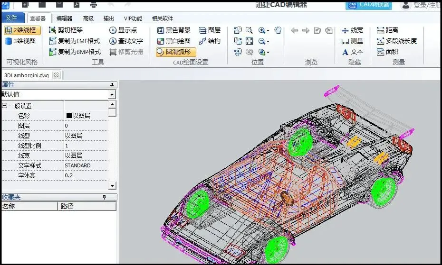Click the print icon in quick access bar

94,4
